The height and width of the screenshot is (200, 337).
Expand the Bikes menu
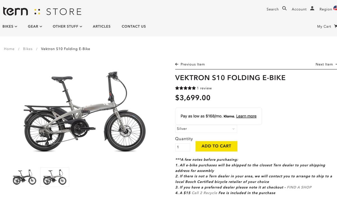[x=10, y=26]
